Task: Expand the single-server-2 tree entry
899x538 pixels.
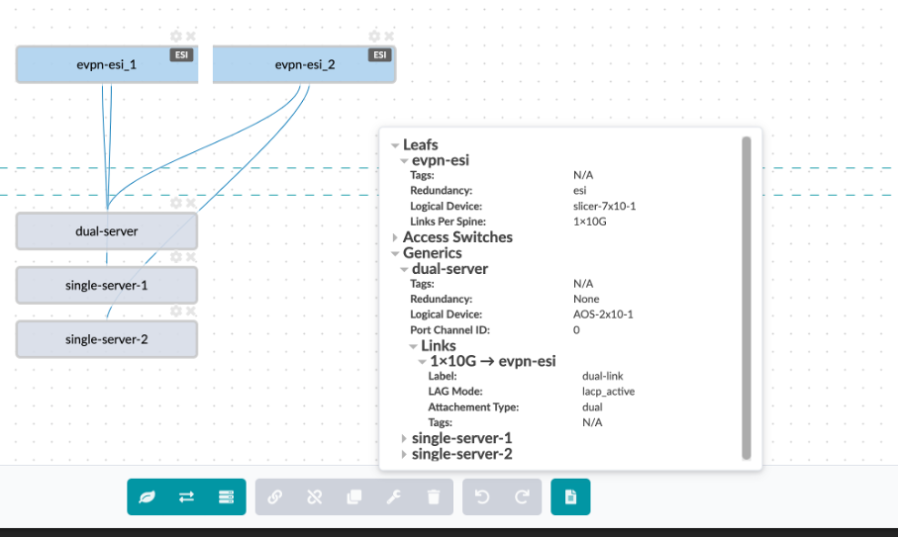Action: point(403,454)
